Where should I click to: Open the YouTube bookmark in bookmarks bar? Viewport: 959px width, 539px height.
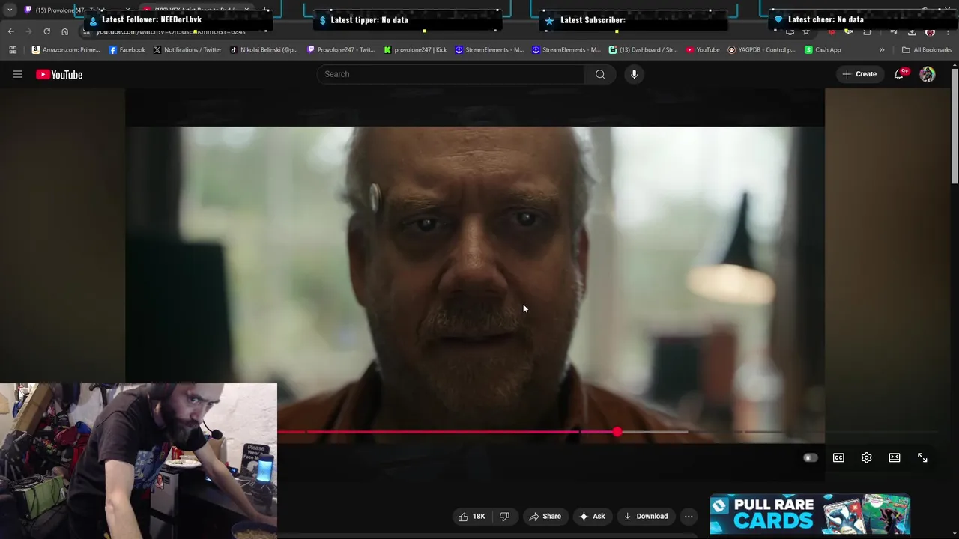(x=703, y=49)
